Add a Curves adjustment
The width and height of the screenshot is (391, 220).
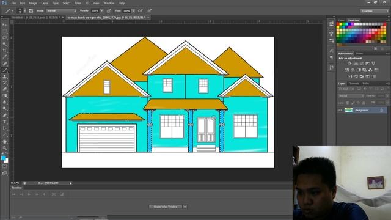coord(362,64)
